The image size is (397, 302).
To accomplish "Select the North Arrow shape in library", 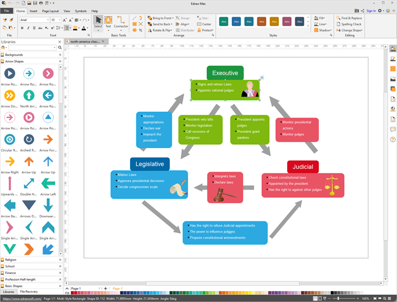I will click(29, 95).
